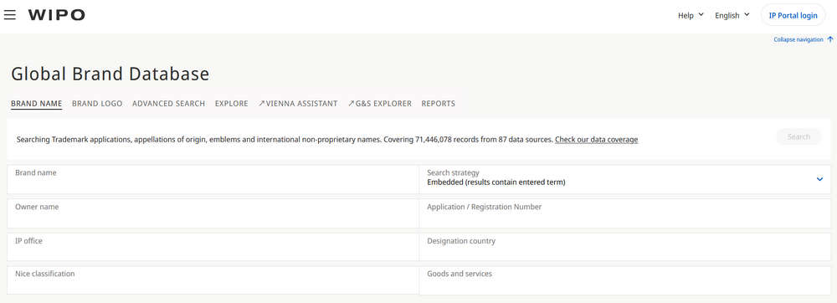This screenshot has width=837, height=303.
Task: Click the IP office field
Action: click(213, 246)
